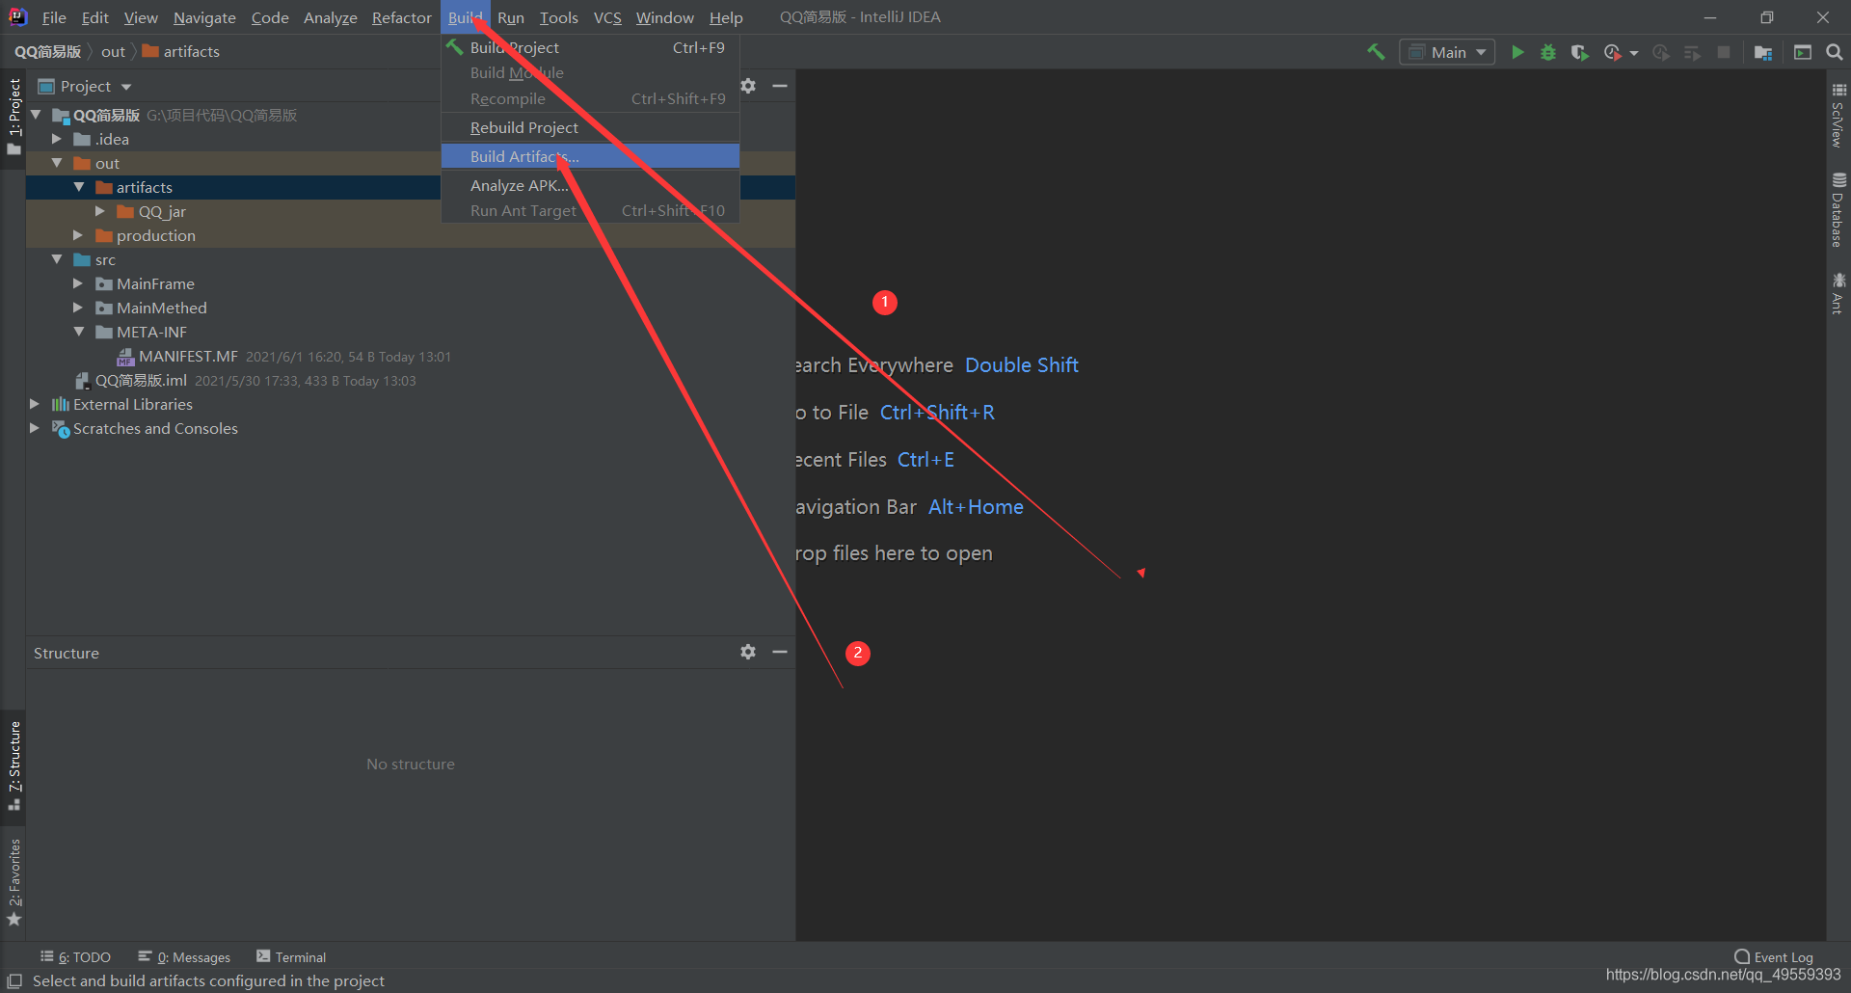Viewport: 1851px width, 993px height.
Task: Toggle the 1: Project side tab
Action: [x=13, y=116]
